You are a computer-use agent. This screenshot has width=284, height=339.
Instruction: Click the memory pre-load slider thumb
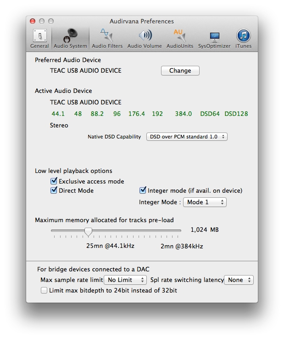point(88,232)
